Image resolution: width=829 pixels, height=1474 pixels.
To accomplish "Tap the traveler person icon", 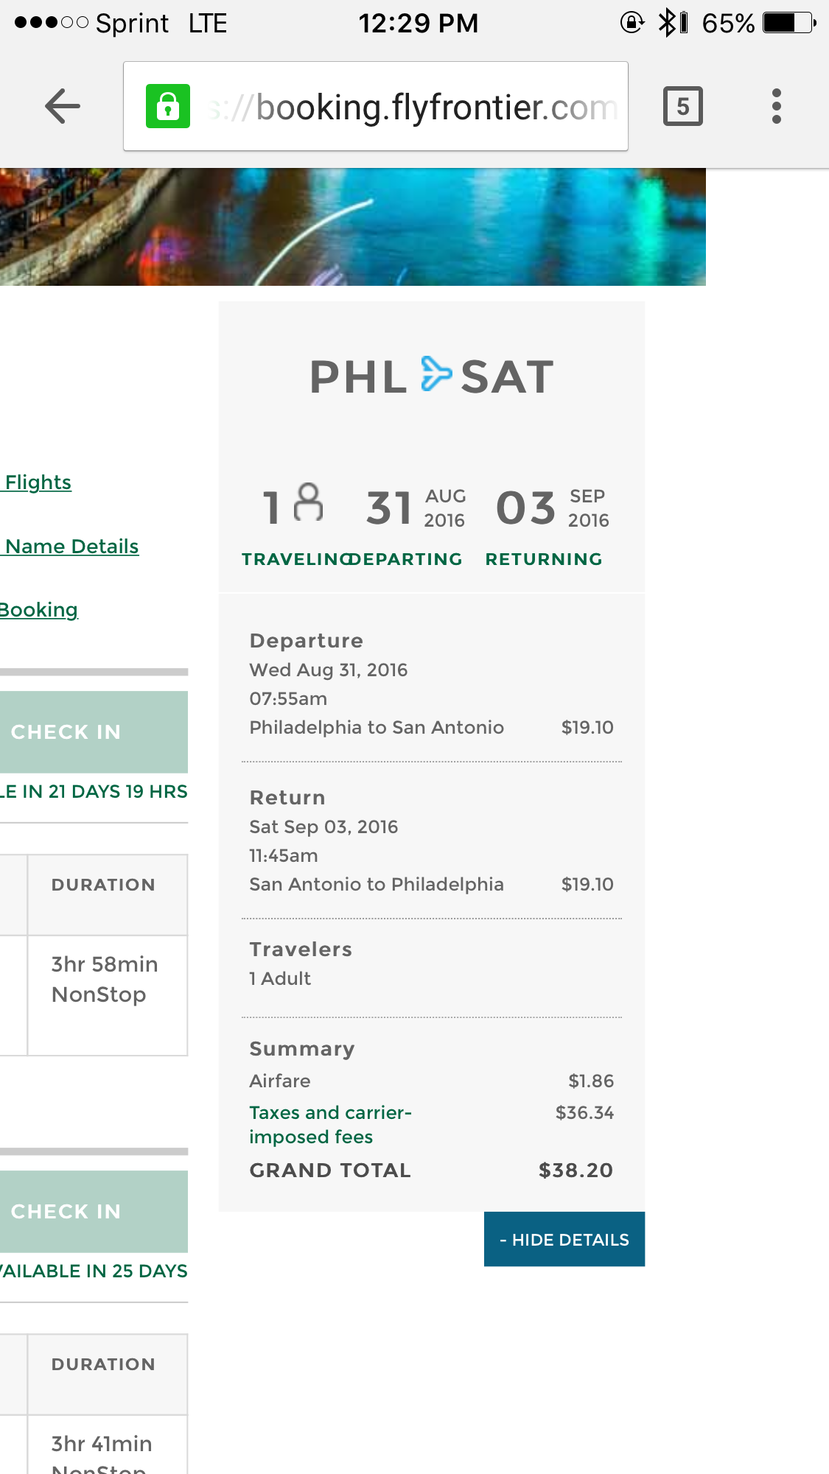I will pyautogui.click(x=308, y=502).
